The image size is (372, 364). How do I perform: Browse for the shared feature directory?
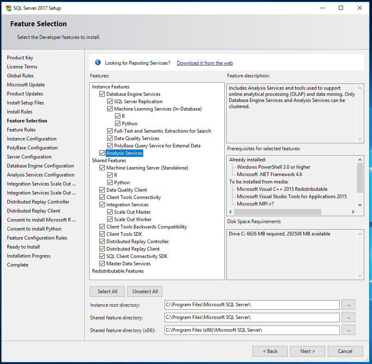coord(348,317)
